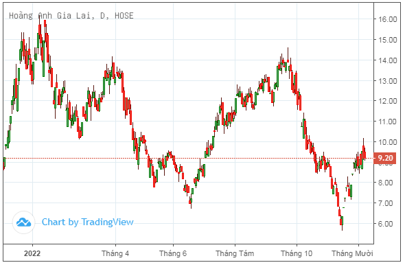Click the 16.00 price scale label

pos(387,19)
